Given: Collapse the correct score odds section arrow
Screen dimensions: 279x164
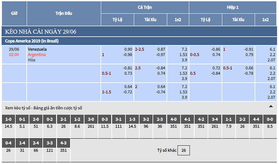Looking at the screenshot, I should coord(270,106).
